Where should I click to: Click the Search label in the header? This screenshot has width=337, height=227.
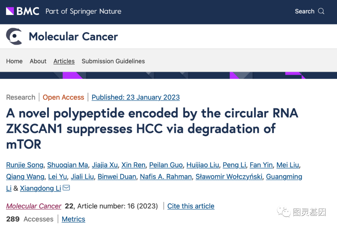tap(304, 11)
